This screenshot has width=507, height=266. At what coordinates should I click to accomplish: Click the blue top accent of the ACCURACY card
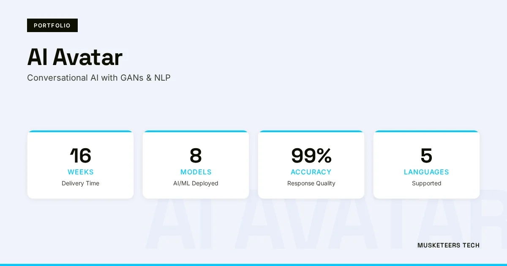coord(311,131)
